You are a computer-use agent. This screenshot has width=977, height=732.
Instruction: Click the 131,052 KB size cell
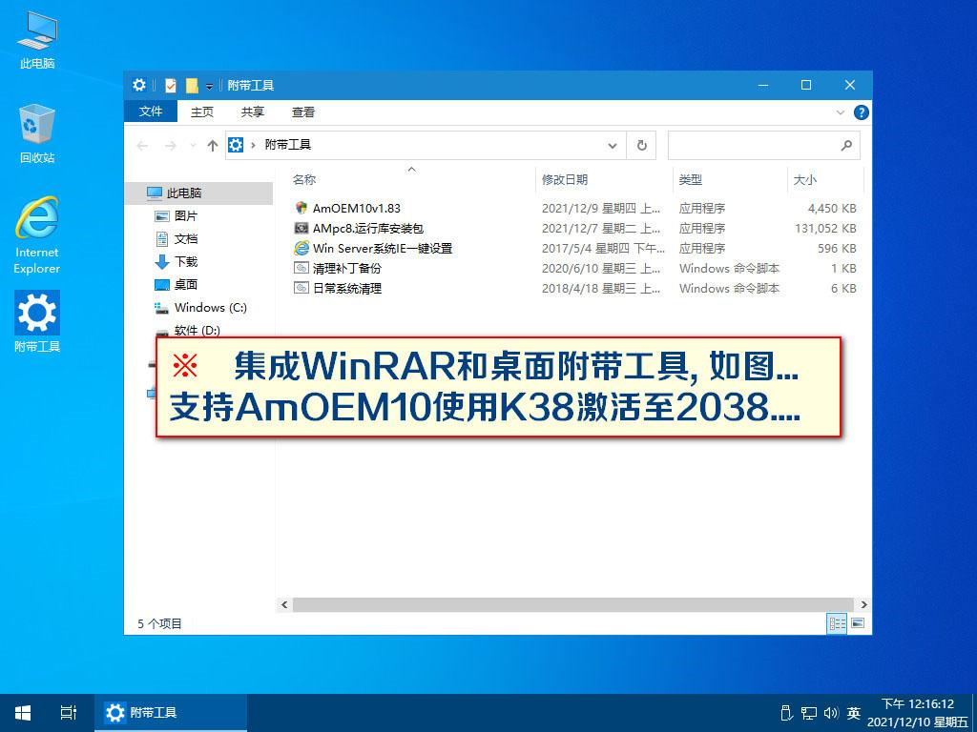(825, 229)
